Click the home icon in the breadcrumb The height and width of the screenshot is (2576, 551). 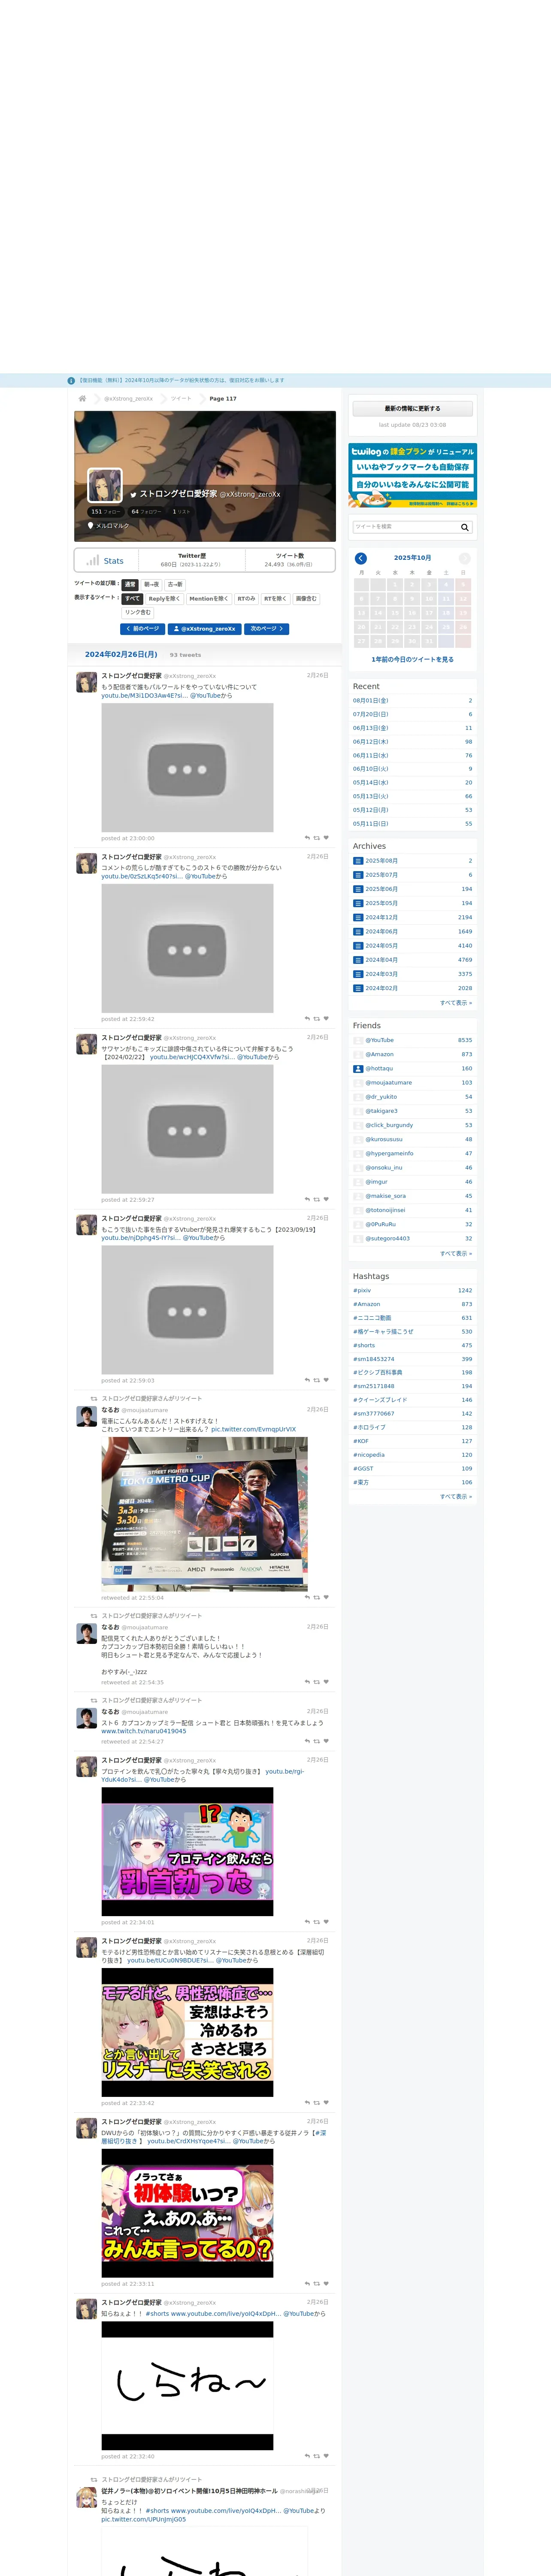(x=82, y=398)
